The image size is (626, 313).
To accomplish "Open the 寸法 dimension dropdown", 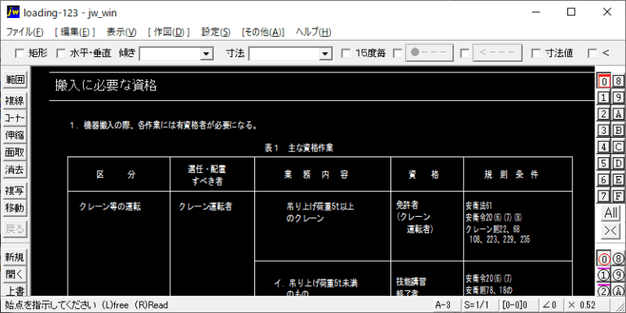I will coord(326,54).
